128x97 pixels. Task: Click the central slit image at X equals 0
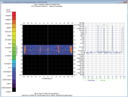click(48, 49)
